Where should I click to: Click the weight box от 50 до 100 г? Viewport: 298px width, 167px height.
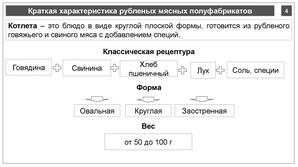pos(148,142)
